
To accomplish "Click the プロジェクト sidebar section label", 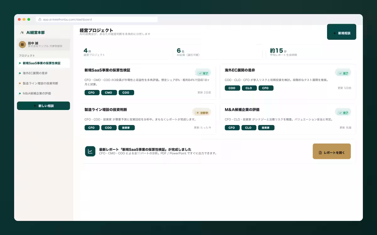I will coord(27,55).
